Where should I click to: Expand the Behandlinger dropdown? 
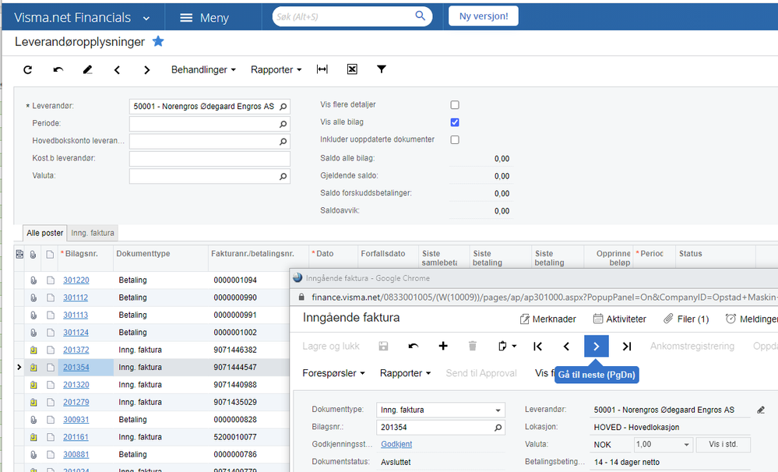click(203, 69)
